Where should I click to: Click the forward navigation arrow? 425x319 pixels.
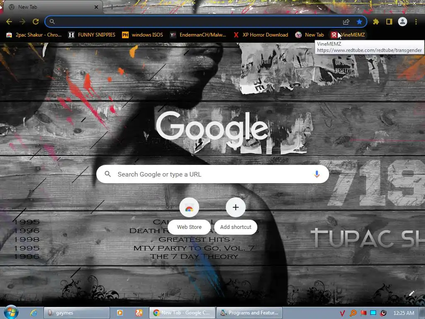tap(22, 22)
